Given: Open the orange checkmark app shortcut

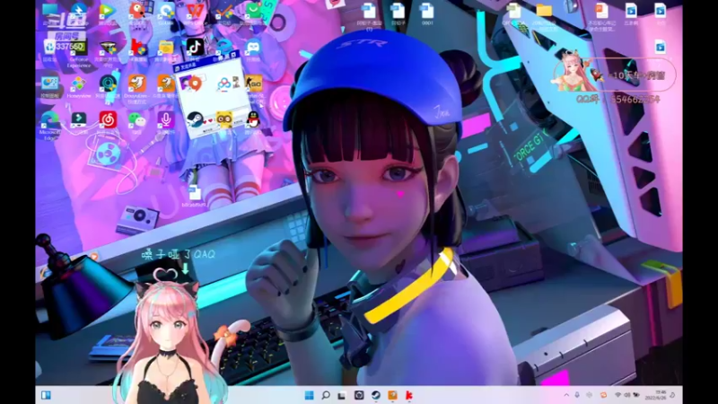Looking at the screenshot, I should (223, 11).
